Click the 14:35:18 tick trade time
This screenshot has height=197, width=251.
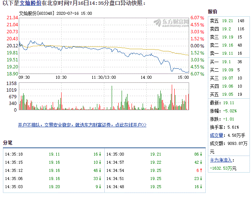pos(14,154)
